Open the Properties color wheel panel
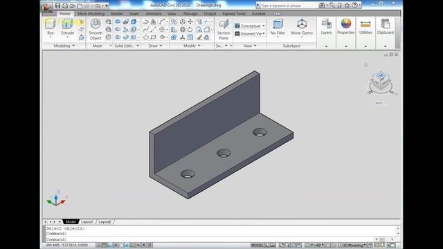The height and width of the screenshot is (249, 443). [x=346, y=27]
